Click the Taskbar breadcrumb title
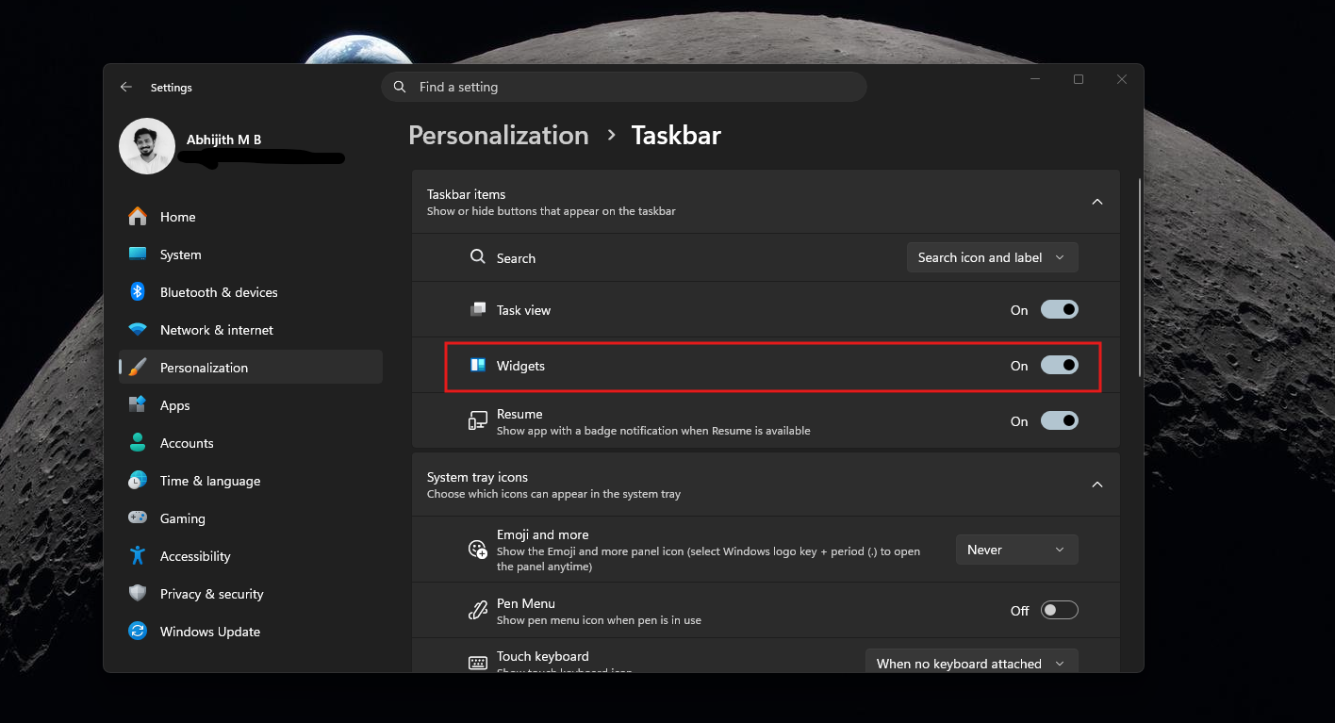Viewport: 1335px width, 723px height. click(676, 136)
